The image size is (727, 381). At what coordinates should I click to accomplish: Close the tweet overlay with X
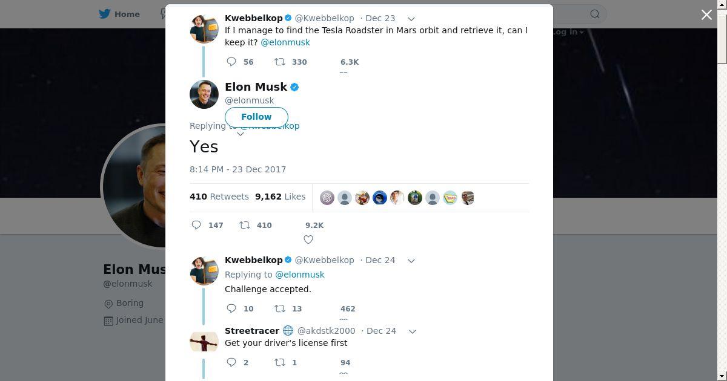[x=706, y=15]
